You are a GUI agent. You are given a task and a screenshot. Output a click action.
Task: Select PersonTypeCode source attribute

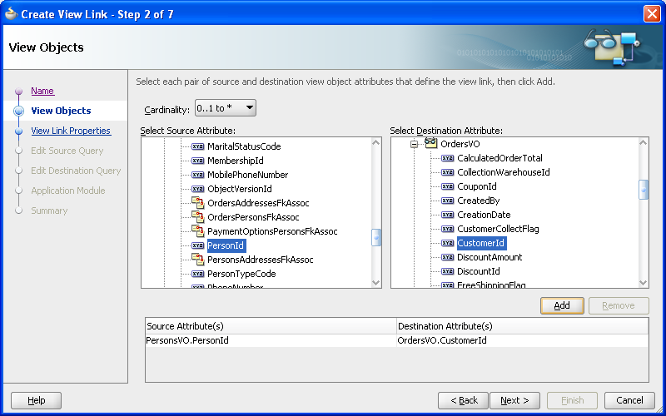(x=241, y=274)
